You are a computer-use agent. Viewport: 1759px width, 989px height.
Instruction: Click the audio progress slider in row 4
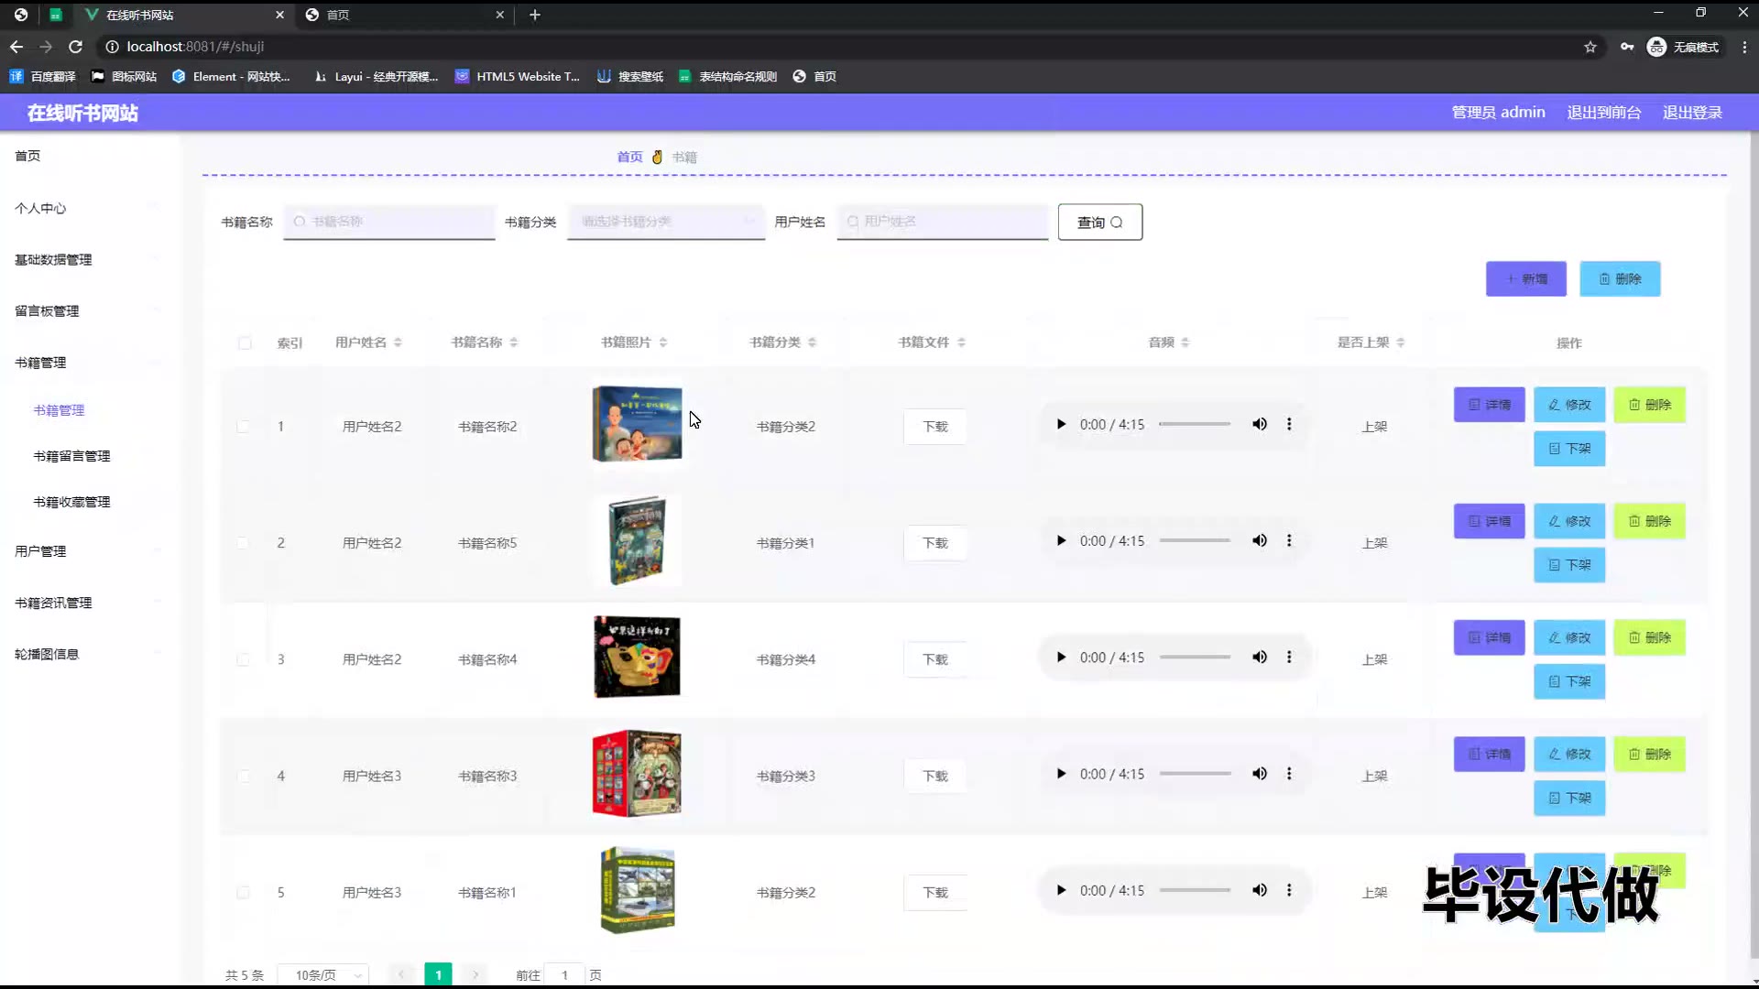(1195, 774)
